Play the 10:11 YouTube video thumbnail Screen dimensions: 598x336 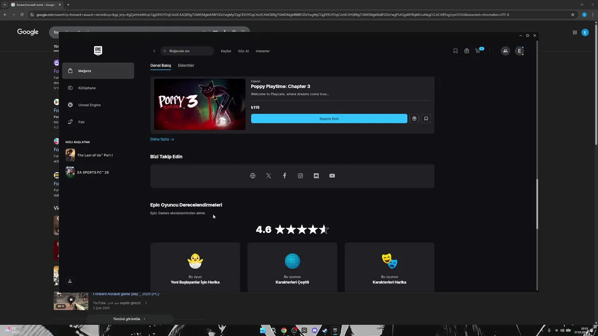click(x=71, y=301)
